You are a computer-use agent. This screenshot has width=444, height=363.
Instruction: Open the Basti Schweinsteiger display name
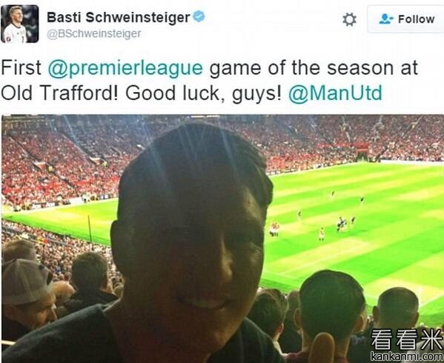tap(119, 17)
